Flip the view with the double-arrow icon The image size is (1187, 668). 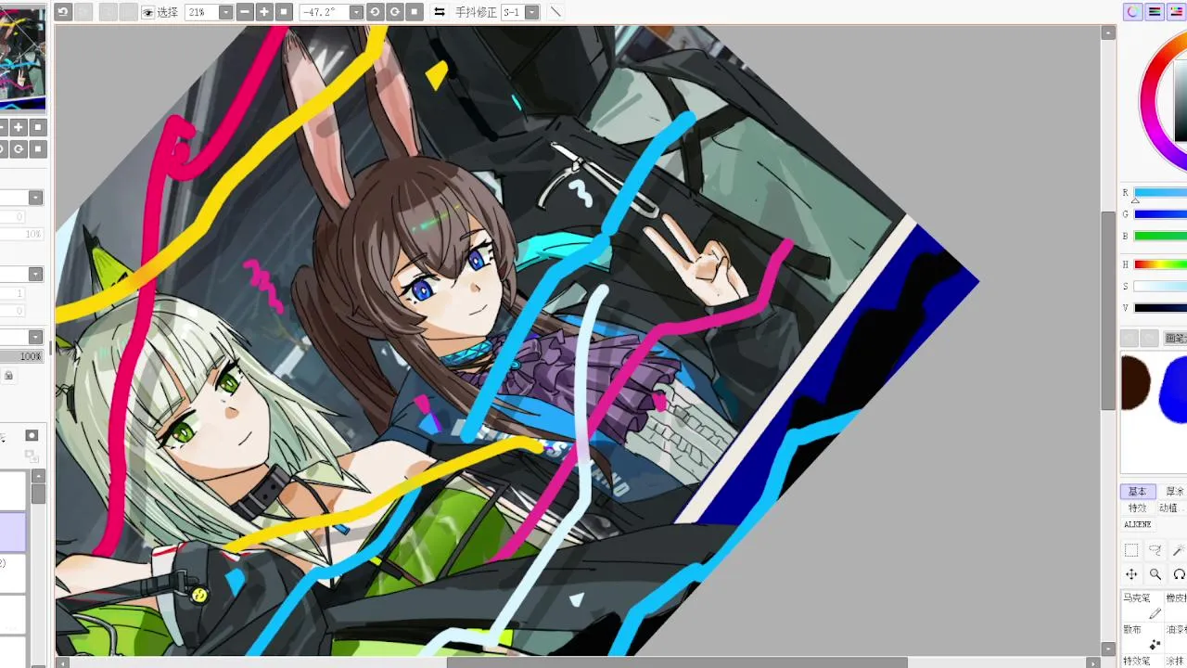pos(440,12)
